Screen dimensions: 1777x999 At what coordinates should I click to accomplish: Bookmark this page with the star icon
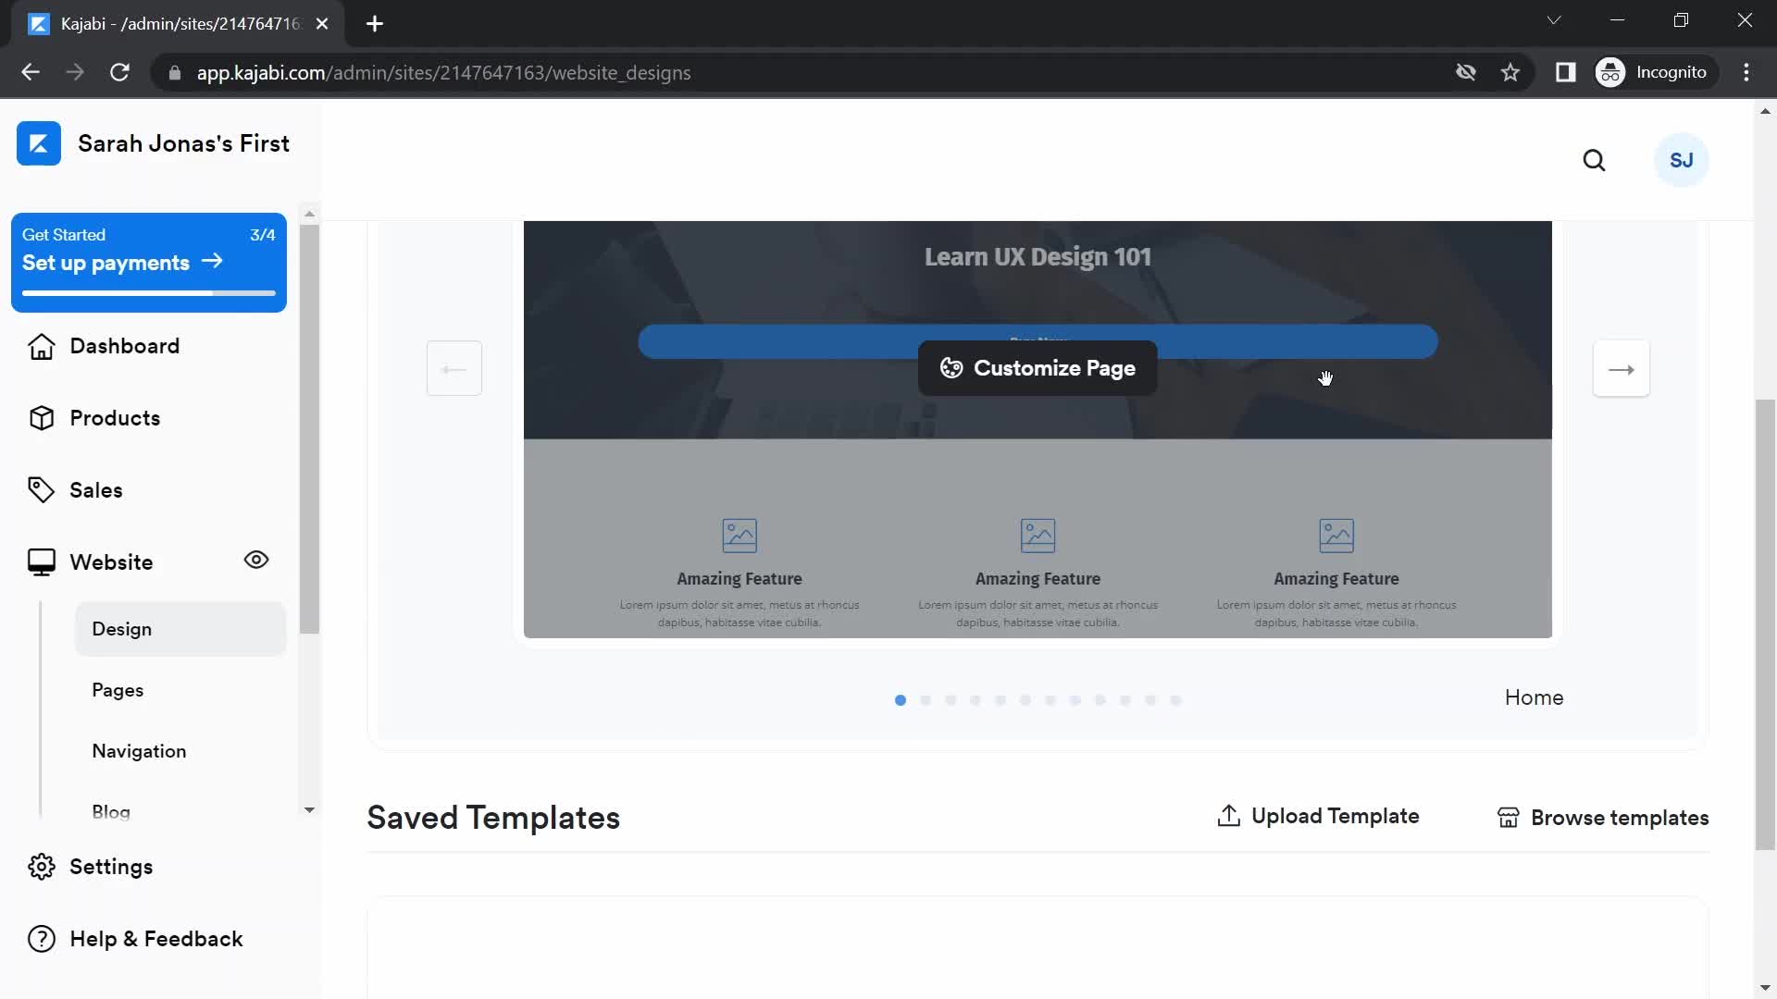(x=1510, y=72)
